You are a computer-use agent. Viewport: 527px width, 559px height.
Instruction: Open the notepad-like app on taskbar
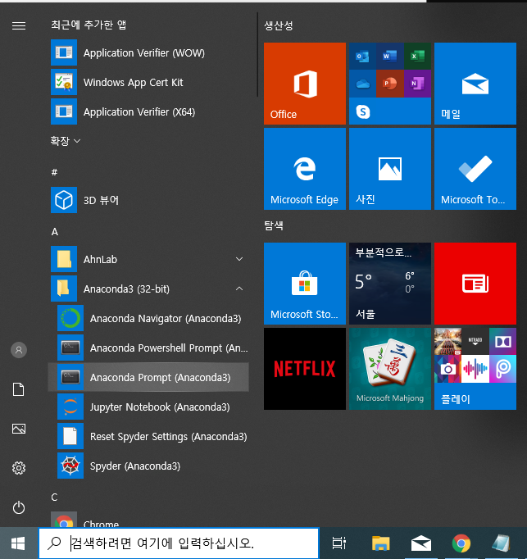(501, 543)
